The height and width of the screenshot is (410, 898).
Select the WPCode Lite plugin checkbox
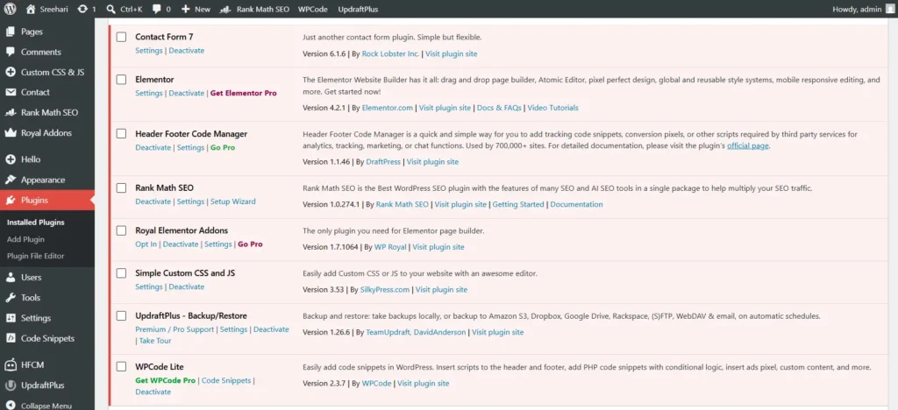pos(121,366)
